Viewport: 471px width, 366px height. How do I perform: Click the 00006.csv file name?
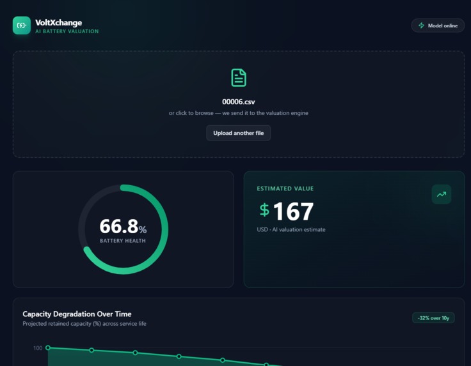coord(239,102)
